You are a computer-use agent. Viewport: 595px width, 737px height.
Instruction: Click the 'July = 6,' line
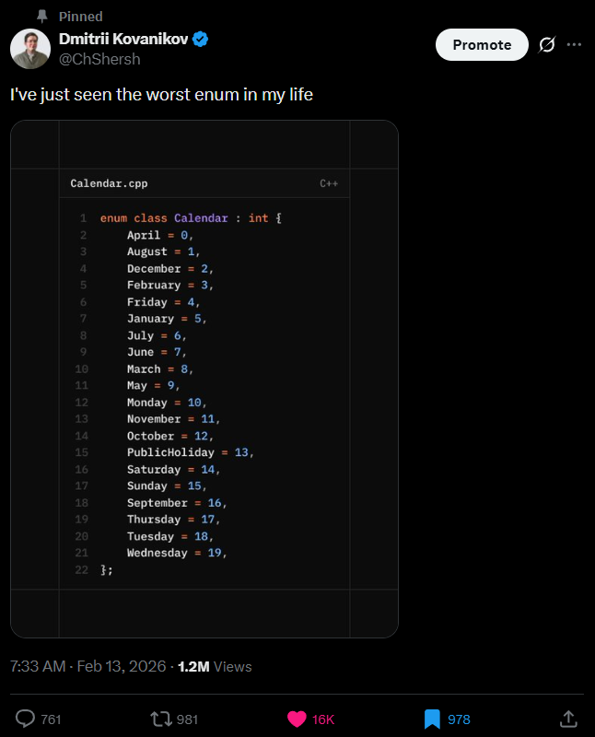157,335
